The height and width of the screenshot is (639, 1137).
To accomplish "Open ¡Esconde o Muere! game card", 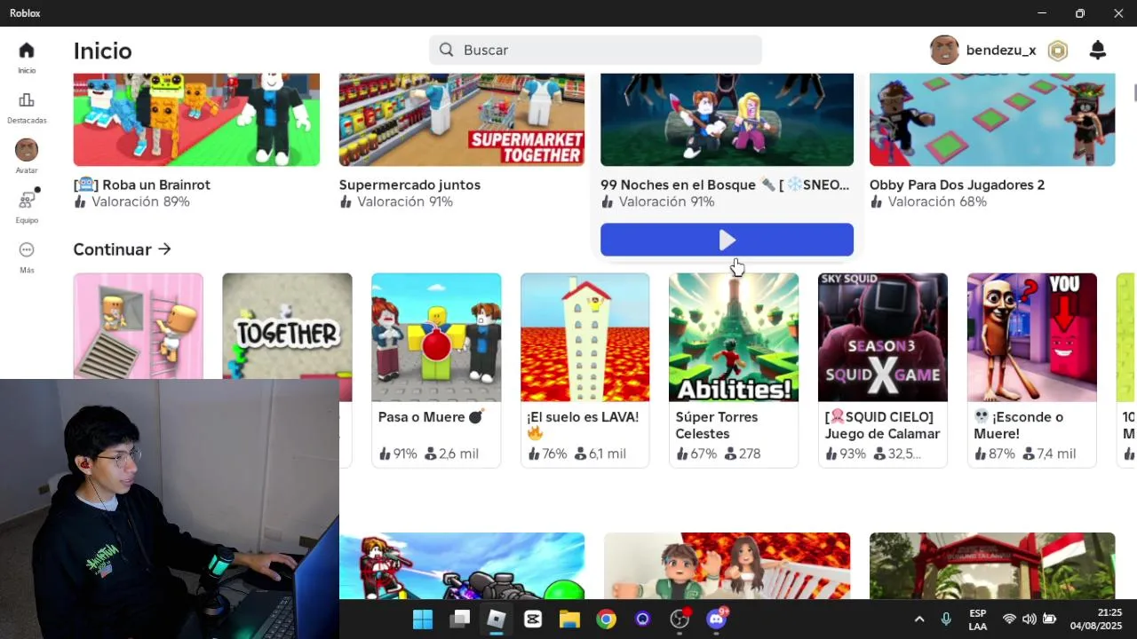I will [x=1032, y=370].
